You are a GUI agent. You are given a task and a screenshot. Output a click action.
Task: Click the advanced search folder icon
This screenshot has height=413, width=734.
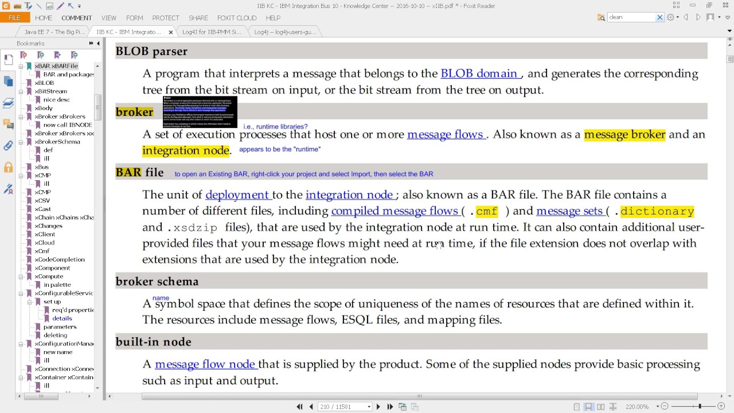(x=601, y=17)
